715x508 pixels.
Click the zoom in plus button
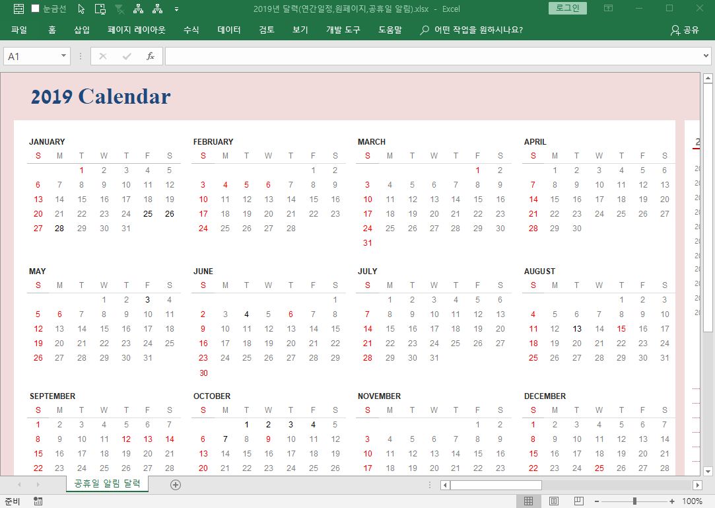click(671, 501)
